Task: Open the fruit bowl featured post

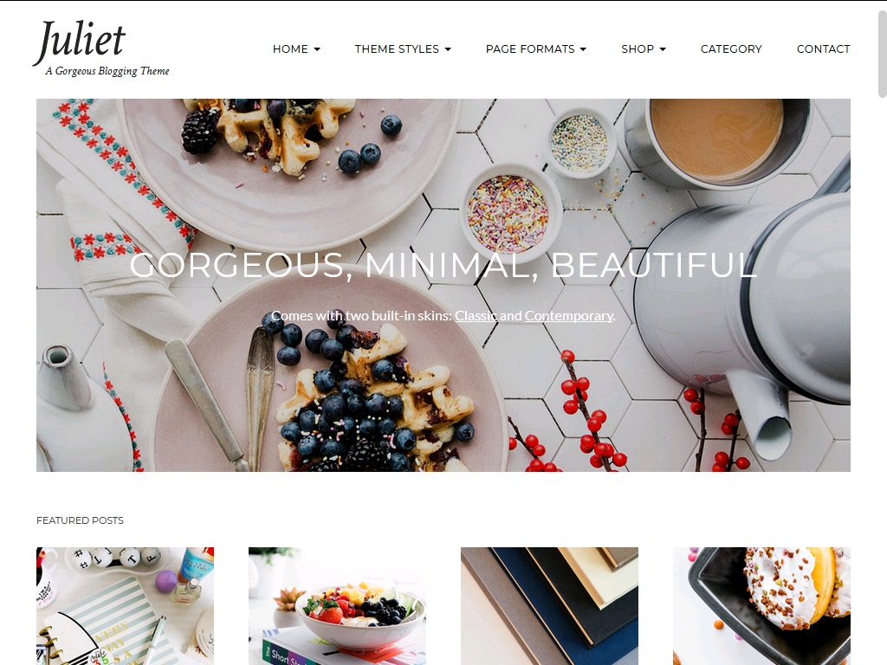Action: (x=337, y=605)
